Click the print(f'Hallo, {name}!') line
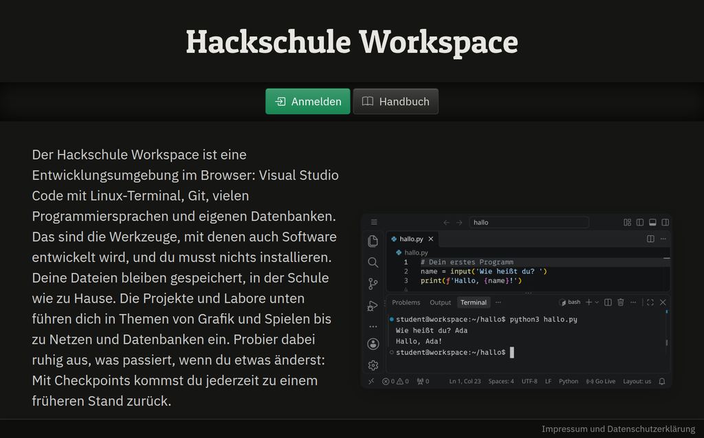 point(471,281)
